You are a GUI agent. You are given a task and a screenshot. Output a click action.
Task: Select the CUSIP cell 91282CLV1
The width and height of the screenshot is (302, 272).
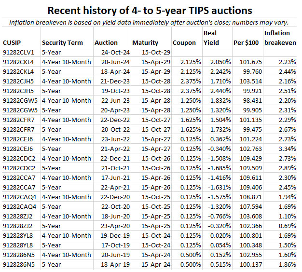18,52
